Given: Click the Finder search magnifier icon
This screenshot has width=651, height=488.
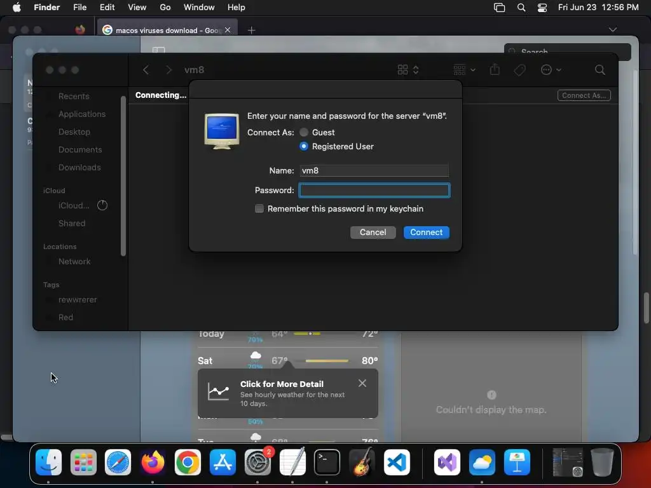Looking at the screenshot, I should [600, 70].
